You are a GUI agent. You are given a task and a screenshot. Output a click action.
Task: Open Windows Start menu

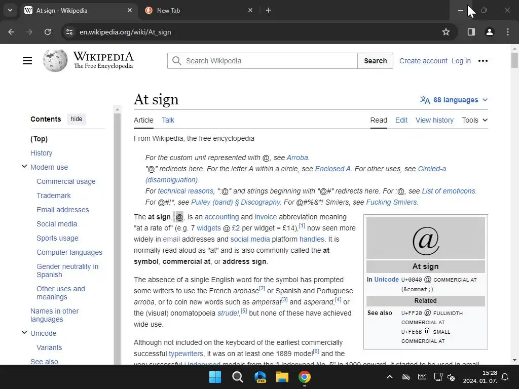click(215, 377)
